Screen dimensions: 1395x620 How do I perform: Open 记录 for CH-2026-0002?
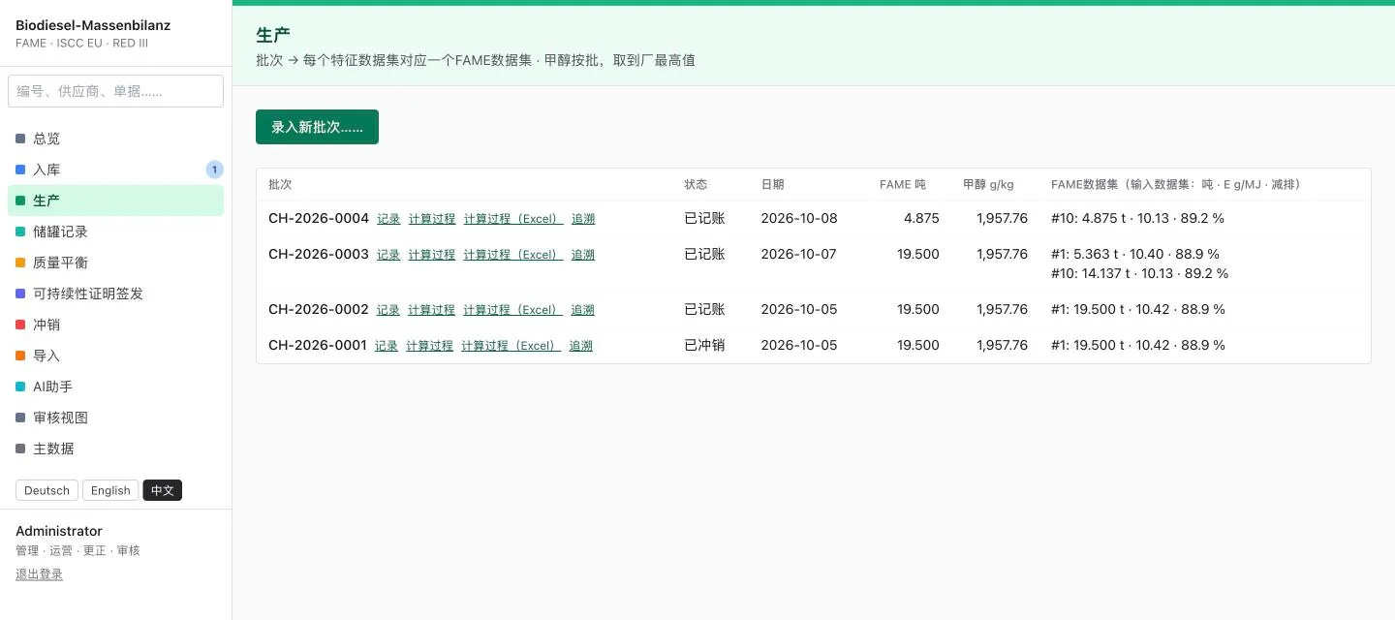tap(388, 310)
